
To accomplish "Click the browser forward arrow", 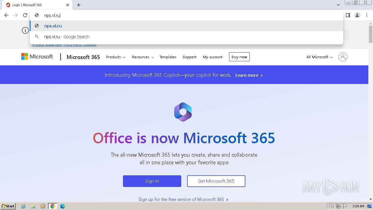I will point(16,15).
